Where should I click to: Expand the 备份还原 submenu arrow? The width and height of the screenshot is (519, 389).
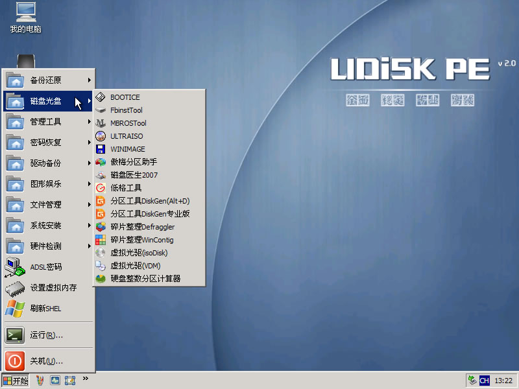90,80
